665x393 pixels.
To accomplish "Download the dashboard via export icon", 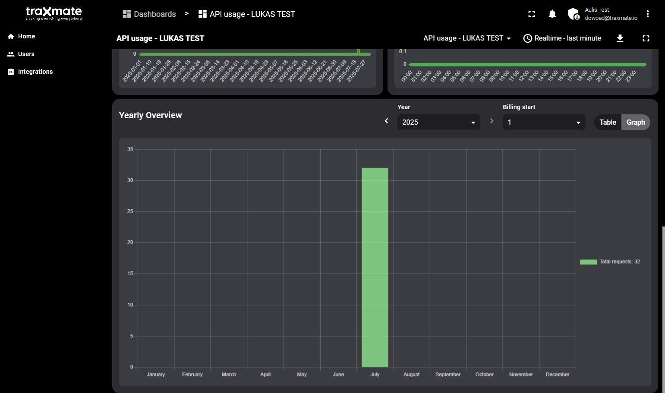I will [620, 38].
